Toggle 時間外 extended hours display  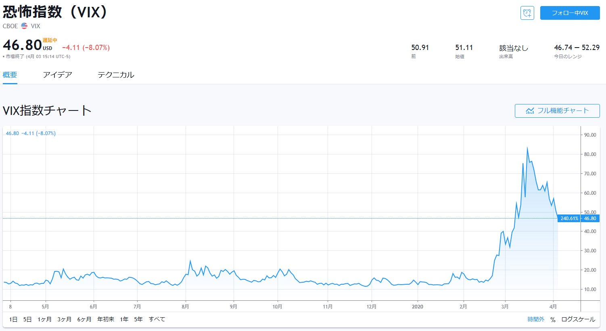point(536,319)
